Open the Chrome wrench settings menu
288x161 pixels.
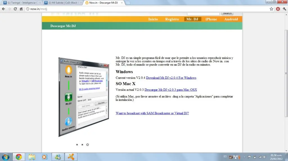(x=284, y=9)
